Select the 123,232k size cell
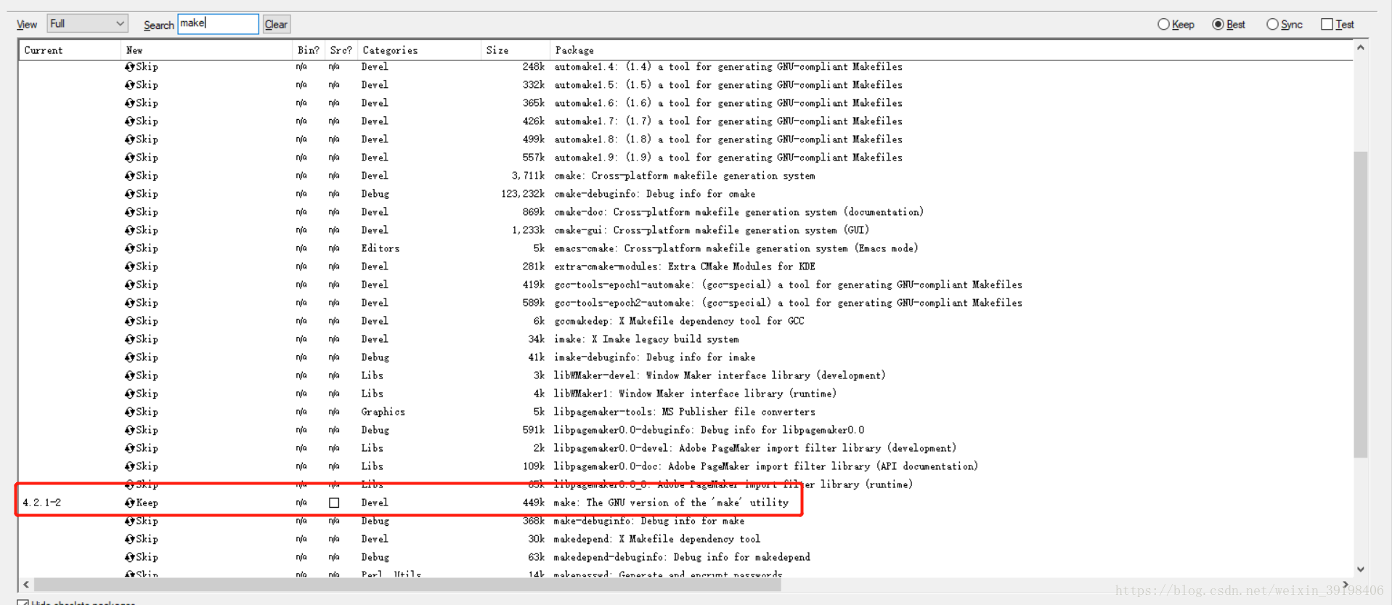This screenshot has height=605, width=1392. [523, 194]
